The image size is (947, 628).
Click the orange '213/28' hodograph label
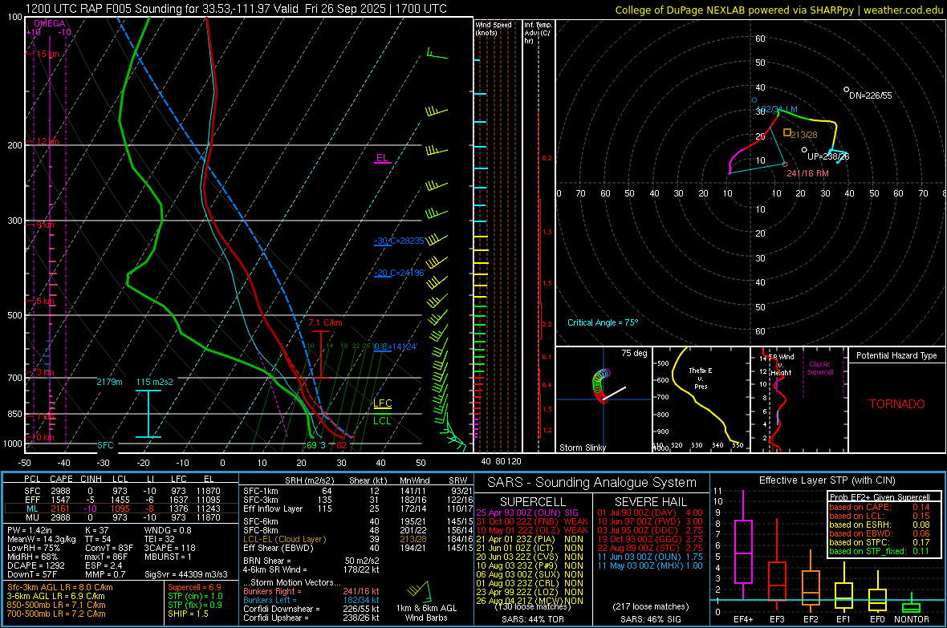804,135
